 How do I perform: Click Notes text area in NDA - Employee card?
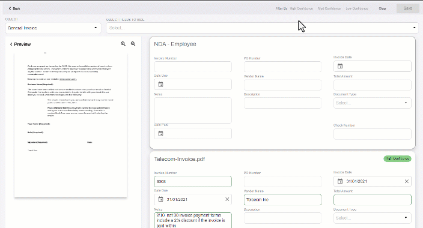(193, 110)
